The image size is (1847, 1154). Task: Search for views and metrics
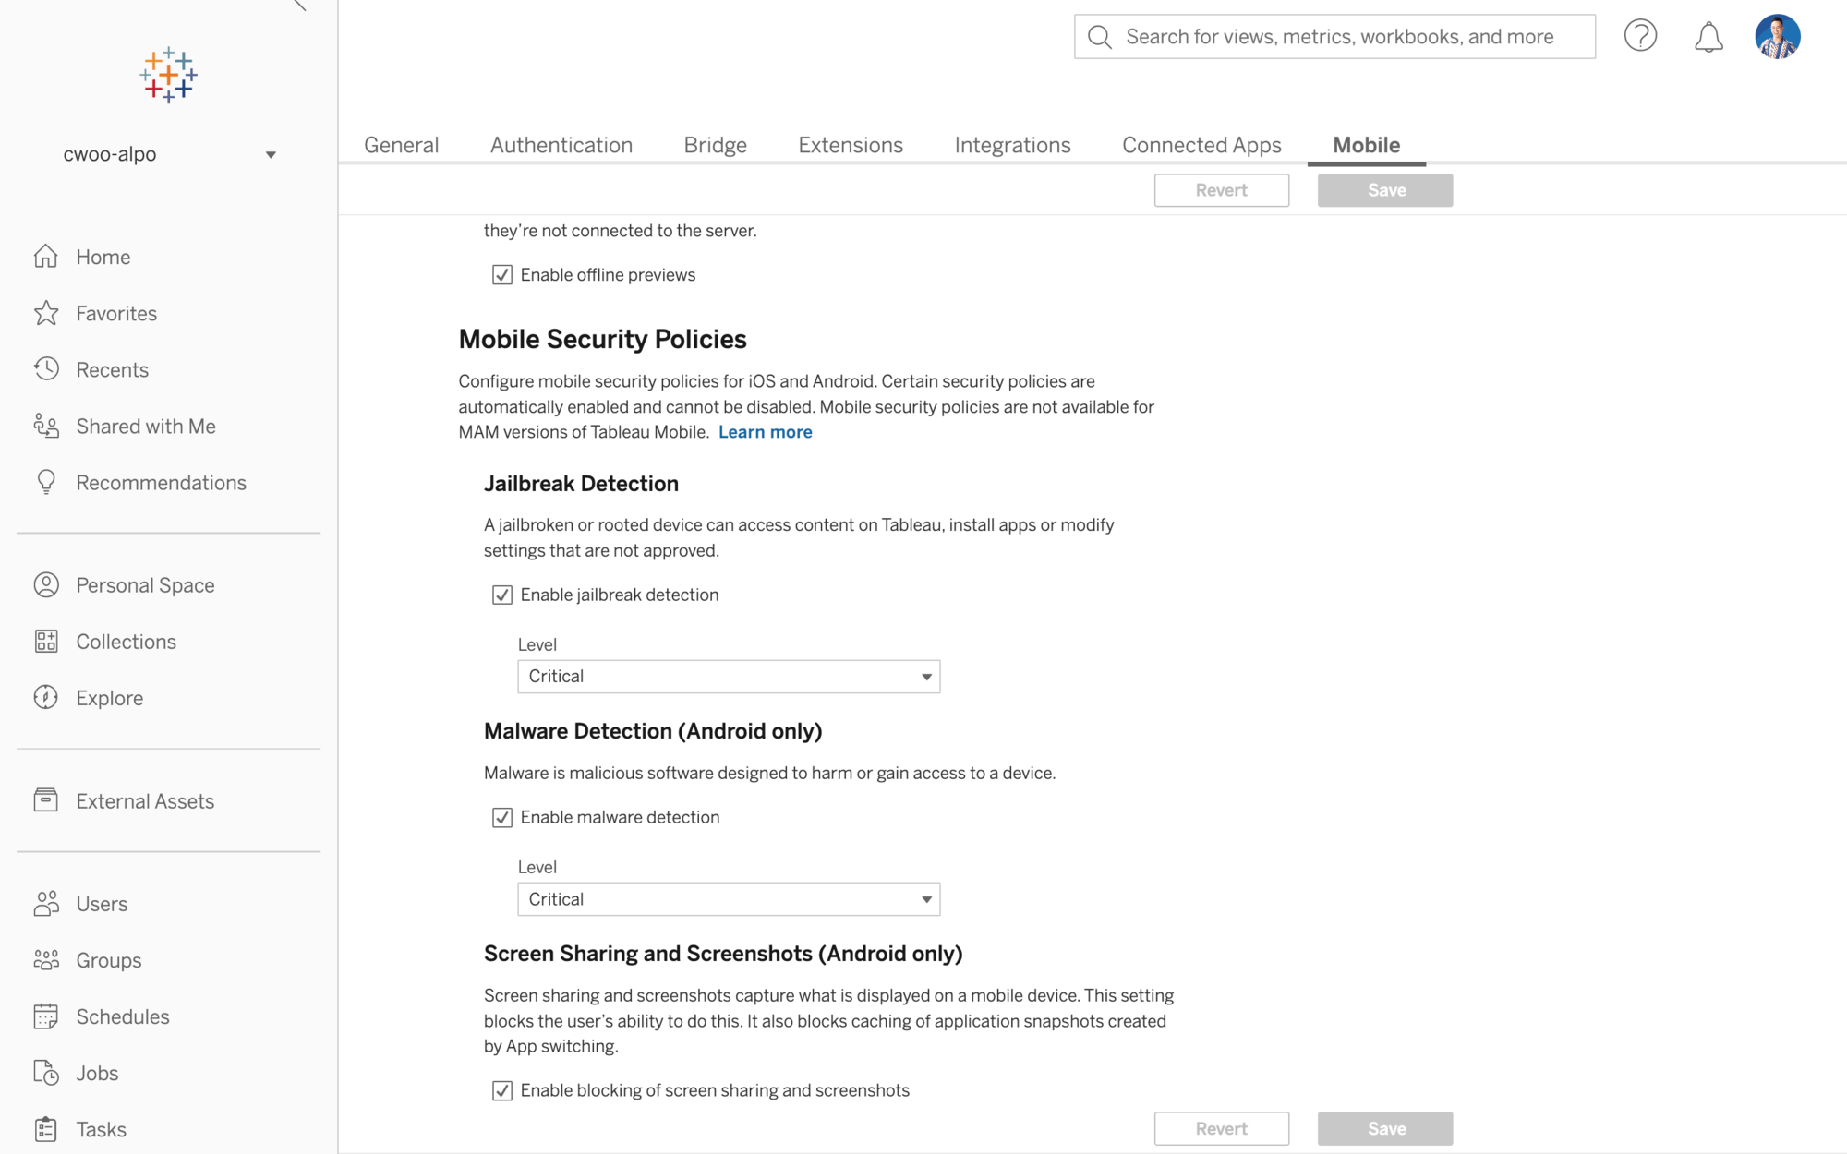[x=1334, y=36]
